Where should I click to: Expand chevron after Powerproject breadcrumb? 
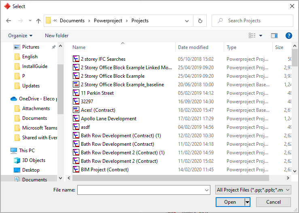point(127,21)
